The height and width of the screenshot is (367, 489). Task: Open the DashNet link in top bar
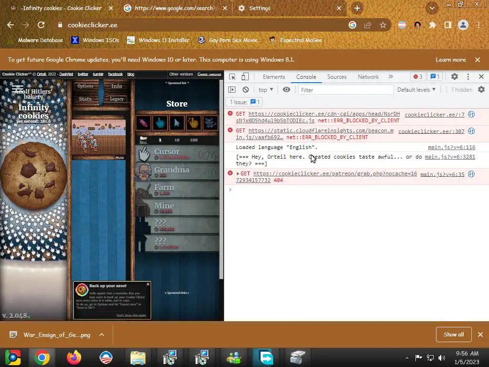66,74
